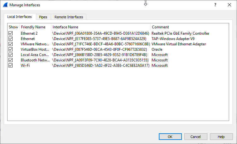This screenshot has width=237, height=144.
Task: Open Help for Manage Interfaces
Action: click(x=221, y=137)
